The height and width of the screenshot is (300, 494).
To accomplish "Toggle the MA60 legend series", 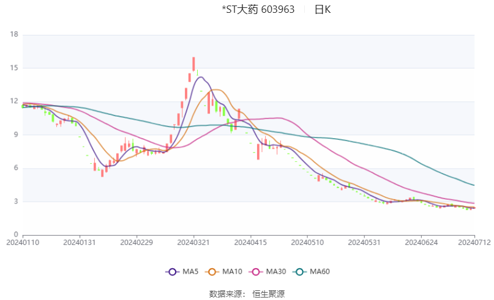I will click(x=311, y=272).
